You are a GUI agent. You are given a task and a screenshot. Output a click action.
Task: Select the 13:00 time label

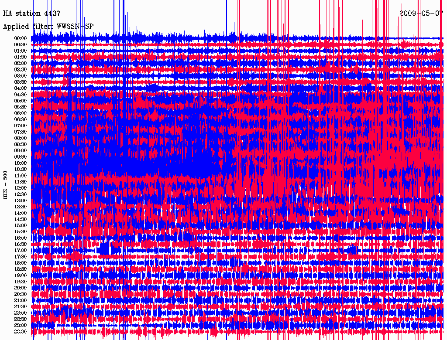coord(21,201)
